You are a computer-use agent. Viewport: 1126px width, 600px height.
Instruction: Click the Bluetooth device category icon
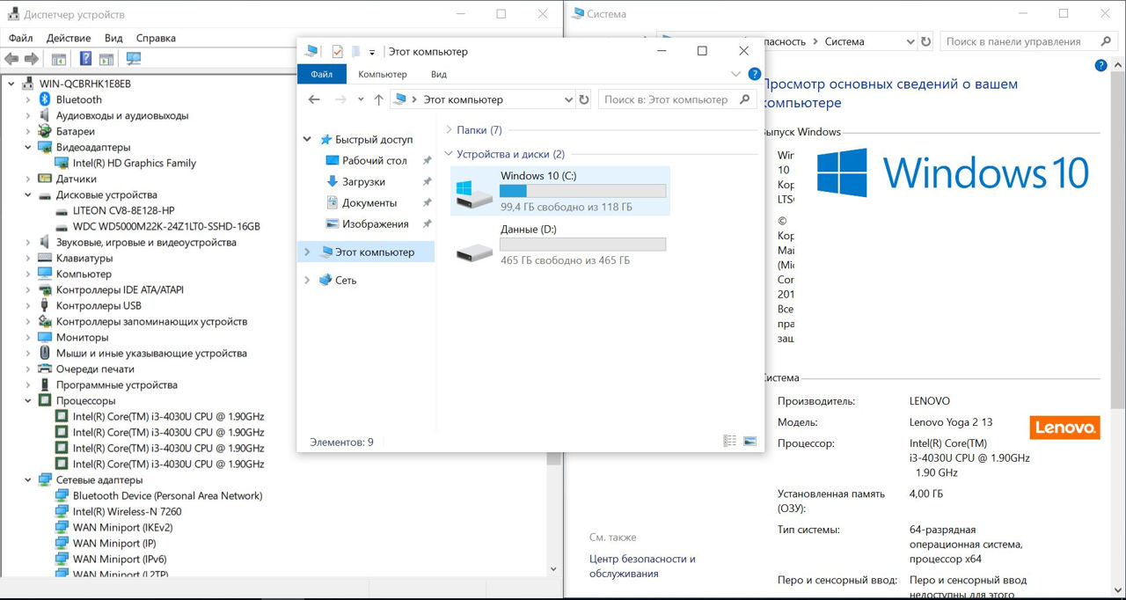pos(45,99)
